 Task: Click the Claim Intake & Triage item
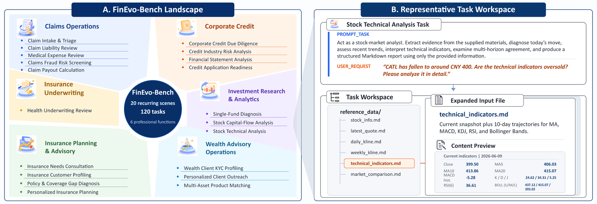coord(52,41)
